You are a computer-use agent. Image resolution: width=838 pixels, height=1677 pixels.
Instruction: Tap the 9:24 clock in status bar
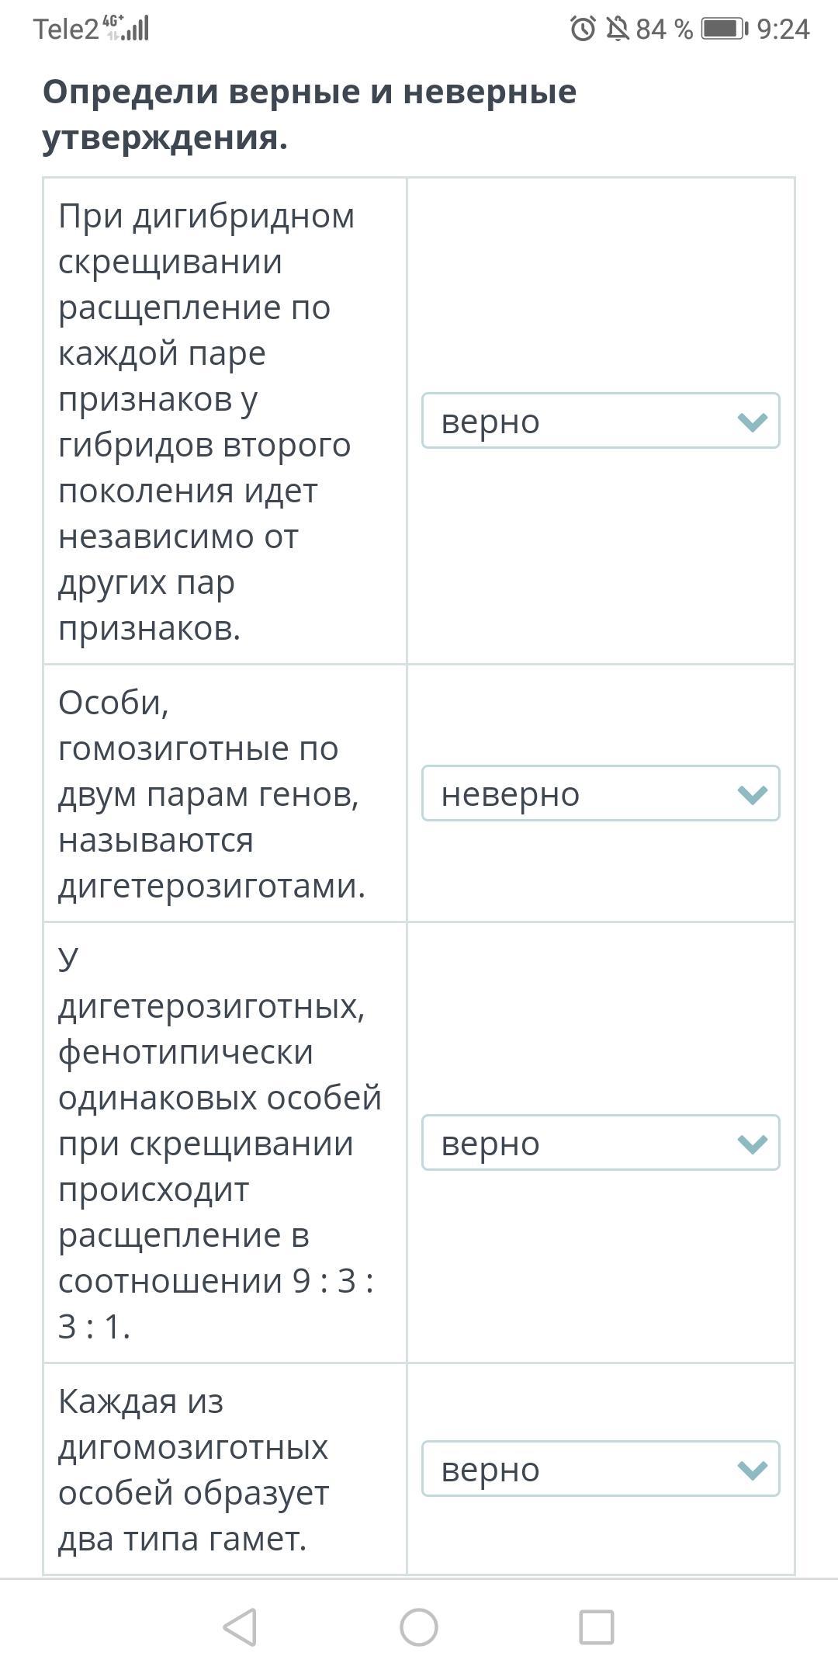[782, 30]
